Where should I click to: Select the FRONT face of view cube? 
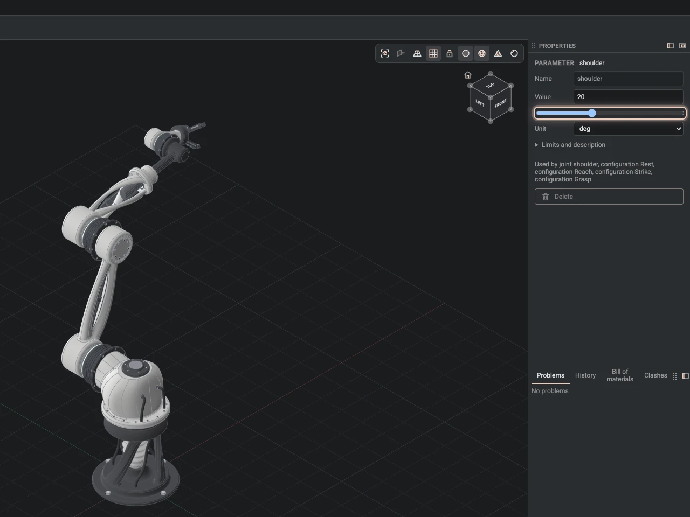(501, 103)
